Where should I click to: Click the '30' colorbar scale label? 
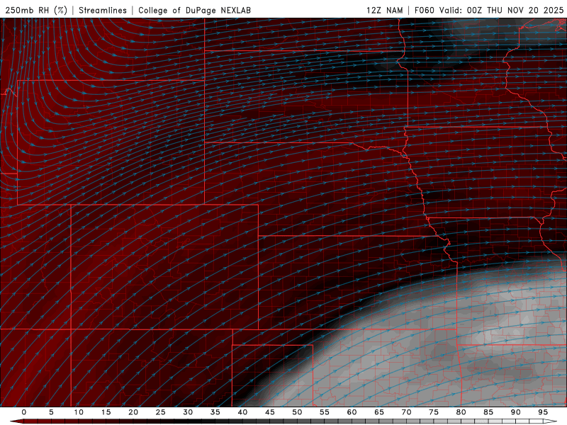click(x=188, y=412)
